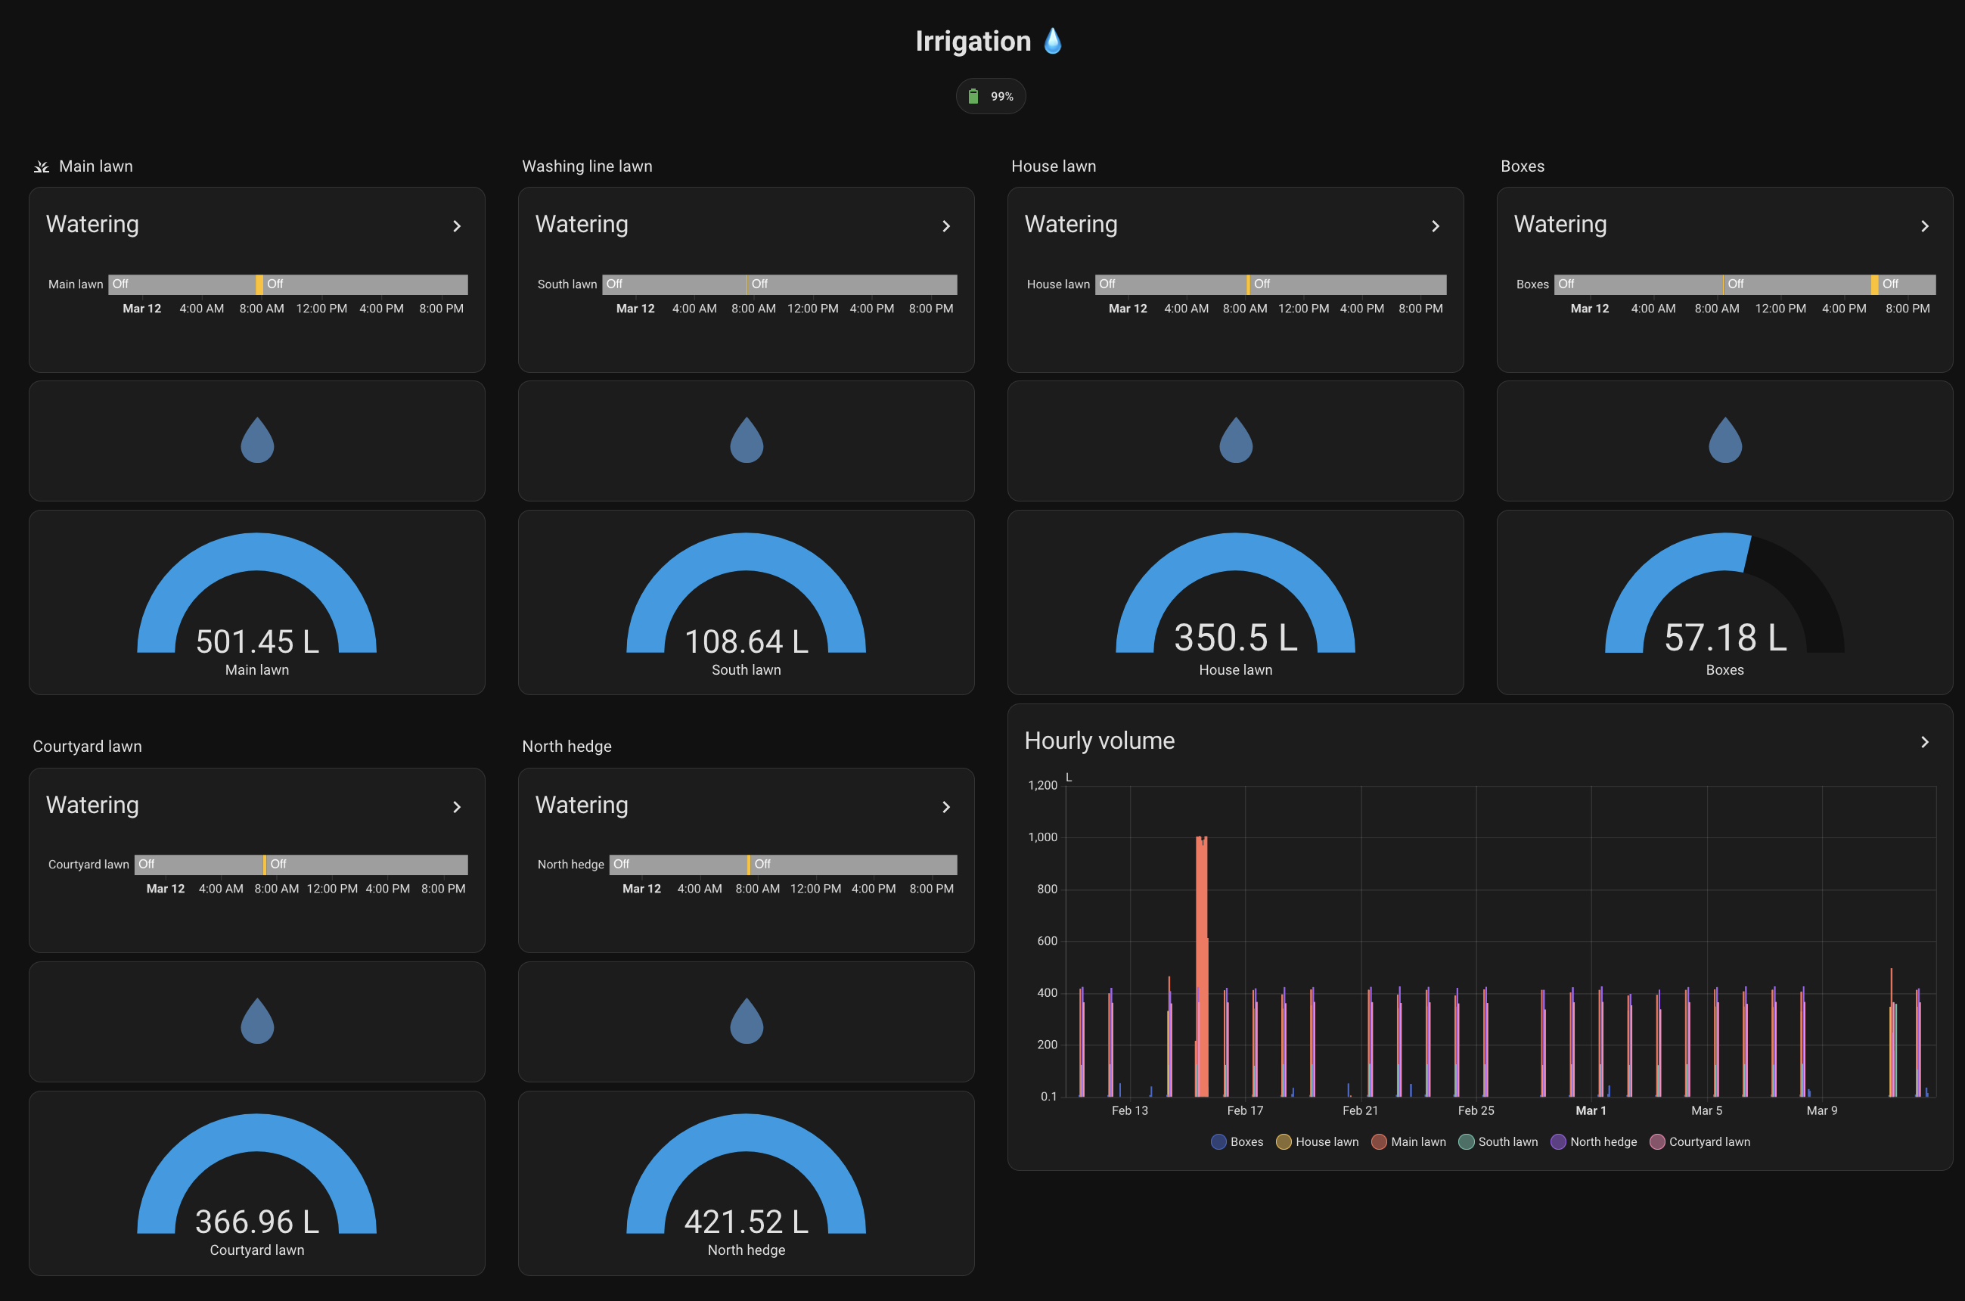Expand the Courtyard lawn Watering chevron
The height and width of the screenshot is (1301, 1965).
[x=457, y=806]
